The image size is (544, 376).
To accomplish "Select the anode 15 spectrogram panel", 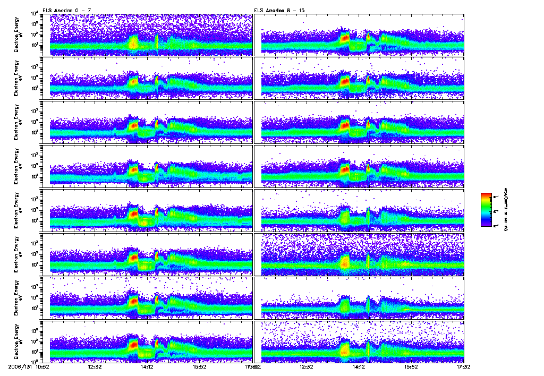I will tap(359, 342).
